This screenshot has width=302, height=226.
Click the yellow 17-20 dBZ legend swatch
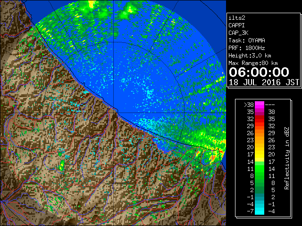tap(260, 154)
